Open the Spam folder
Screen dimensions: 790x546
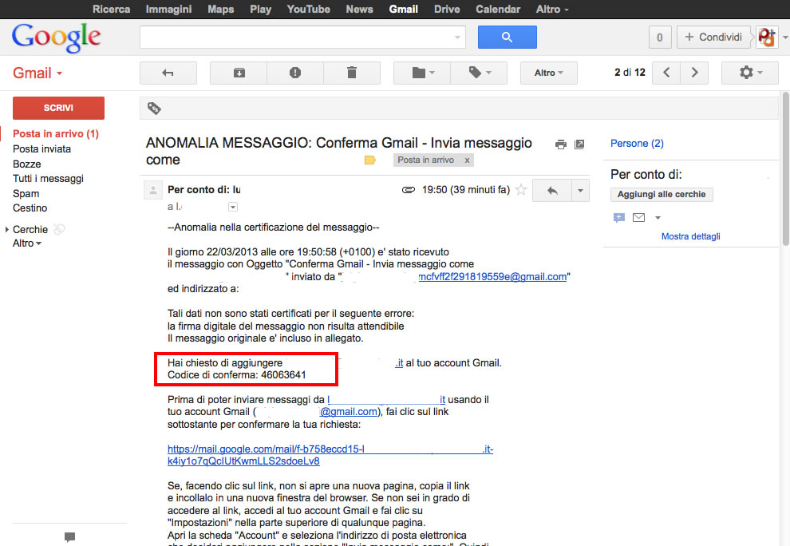(26, 193)
